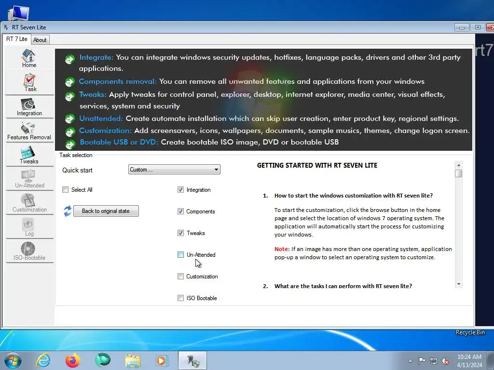
Task: Open the Windows Start menu
Action: (x=13, y=360)
